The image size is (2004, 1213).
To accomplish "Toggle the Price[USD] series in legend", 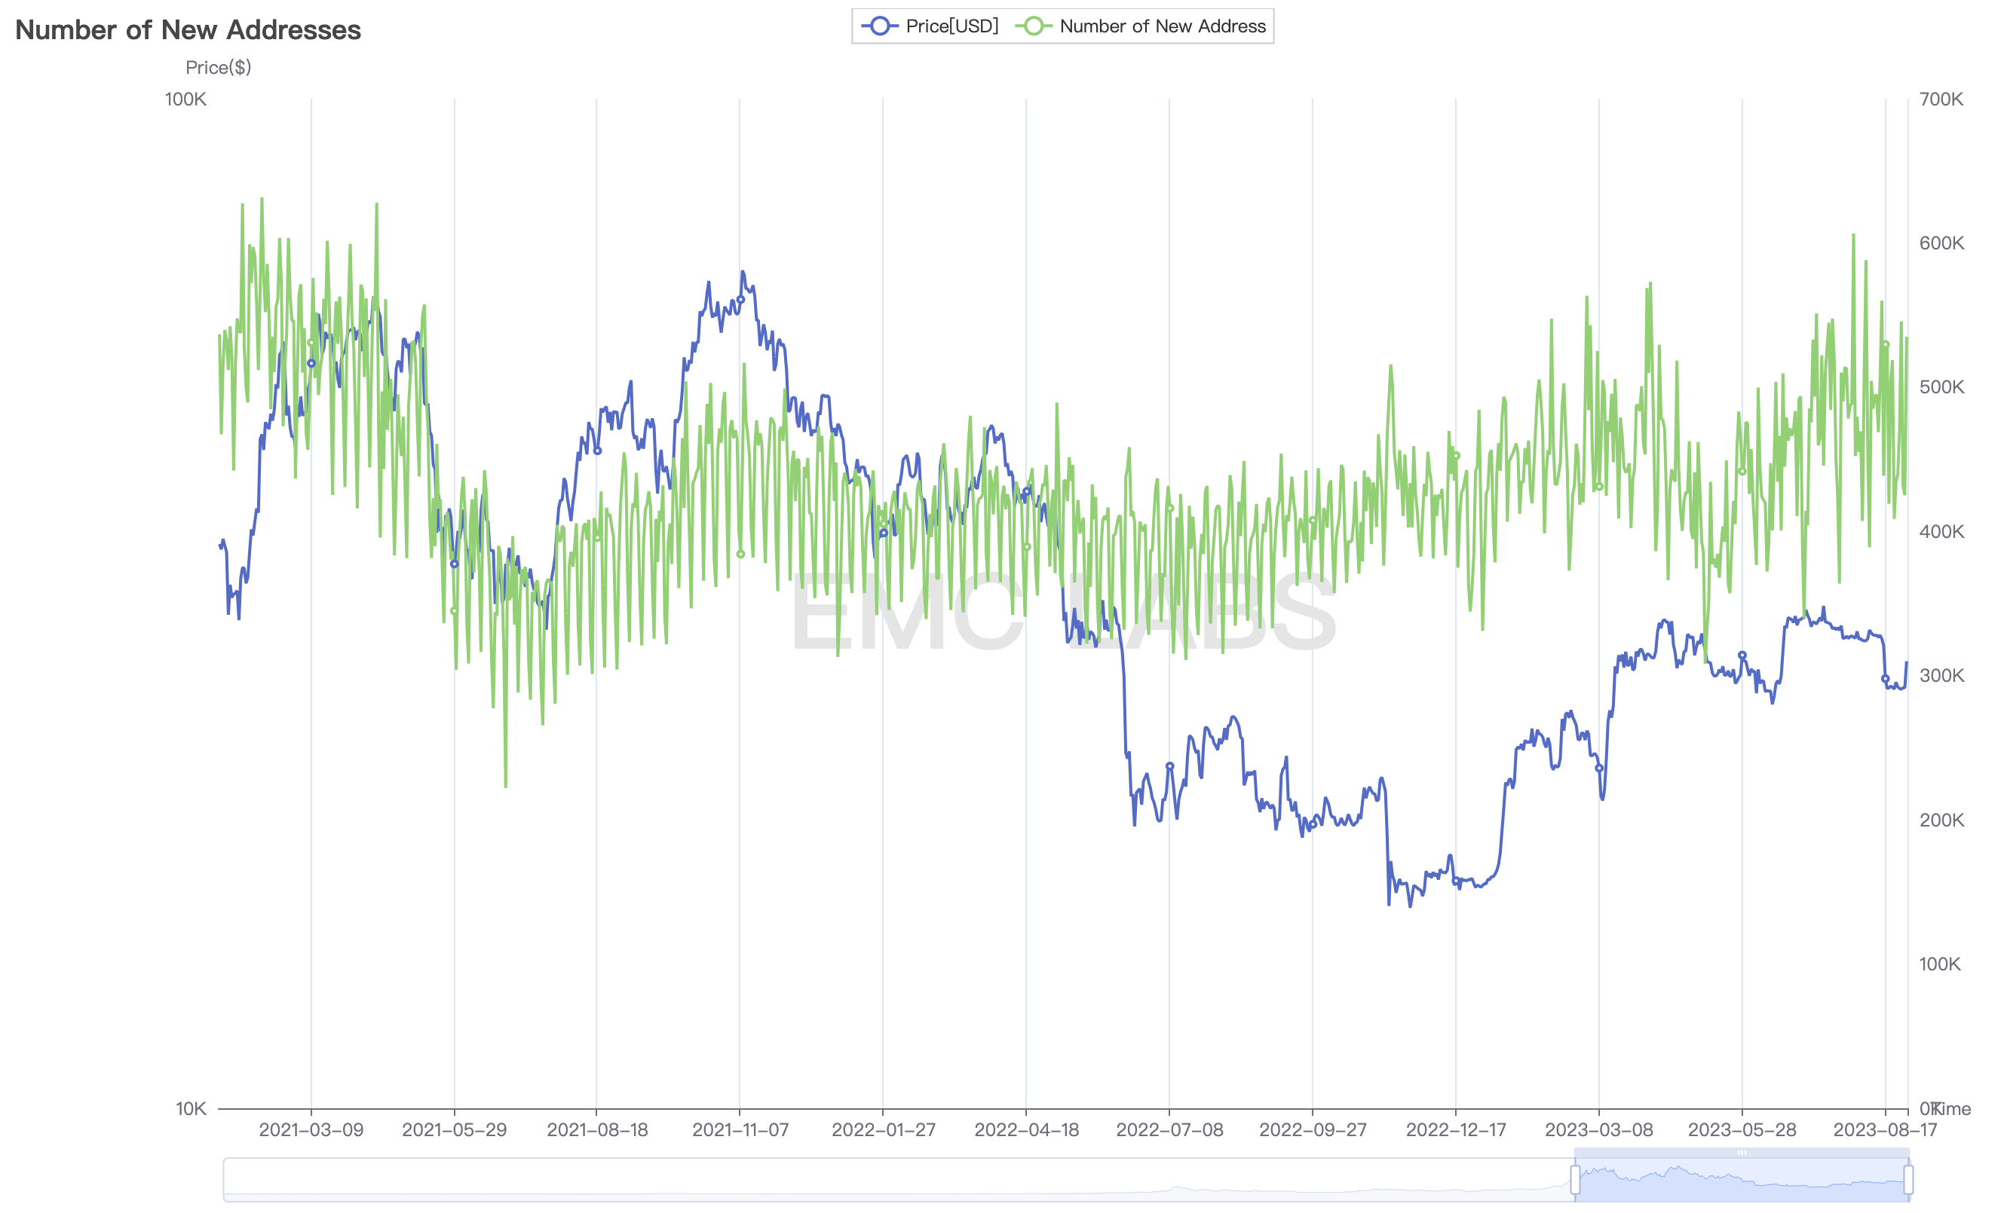I will pyautogui.click(x=951, y=26).
